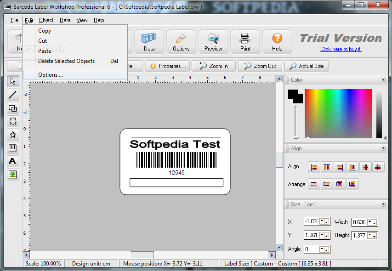
Task: Choose Delete Selected Objects menu entry
Action: pyautogui.click(x=75, y=61)
